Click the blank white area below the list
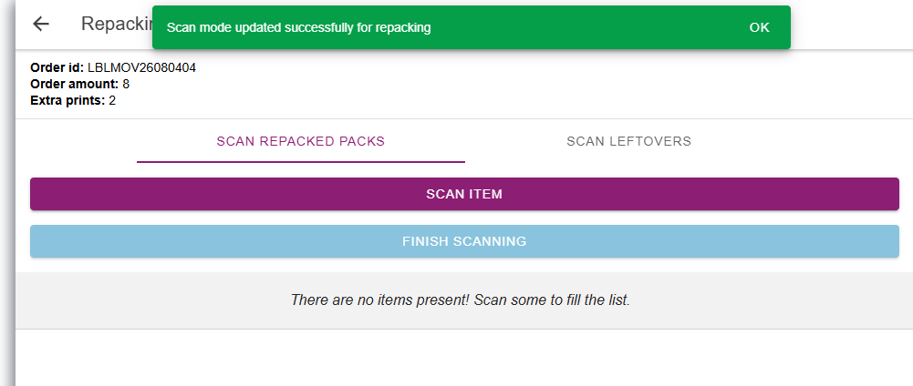 (464, 358)
